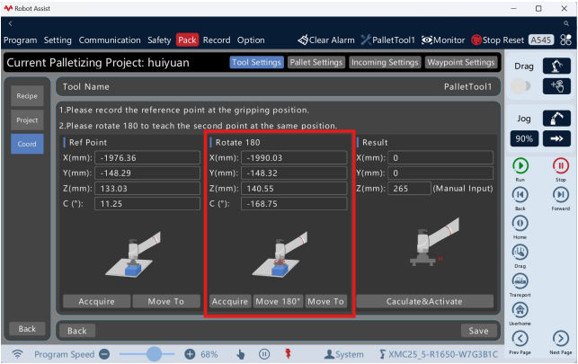
Task: Click the Move 180° button
Action: 279,301
